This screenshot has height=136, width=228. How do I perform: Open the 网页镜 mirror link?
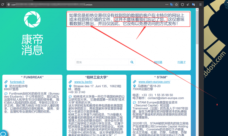[158, 62]
